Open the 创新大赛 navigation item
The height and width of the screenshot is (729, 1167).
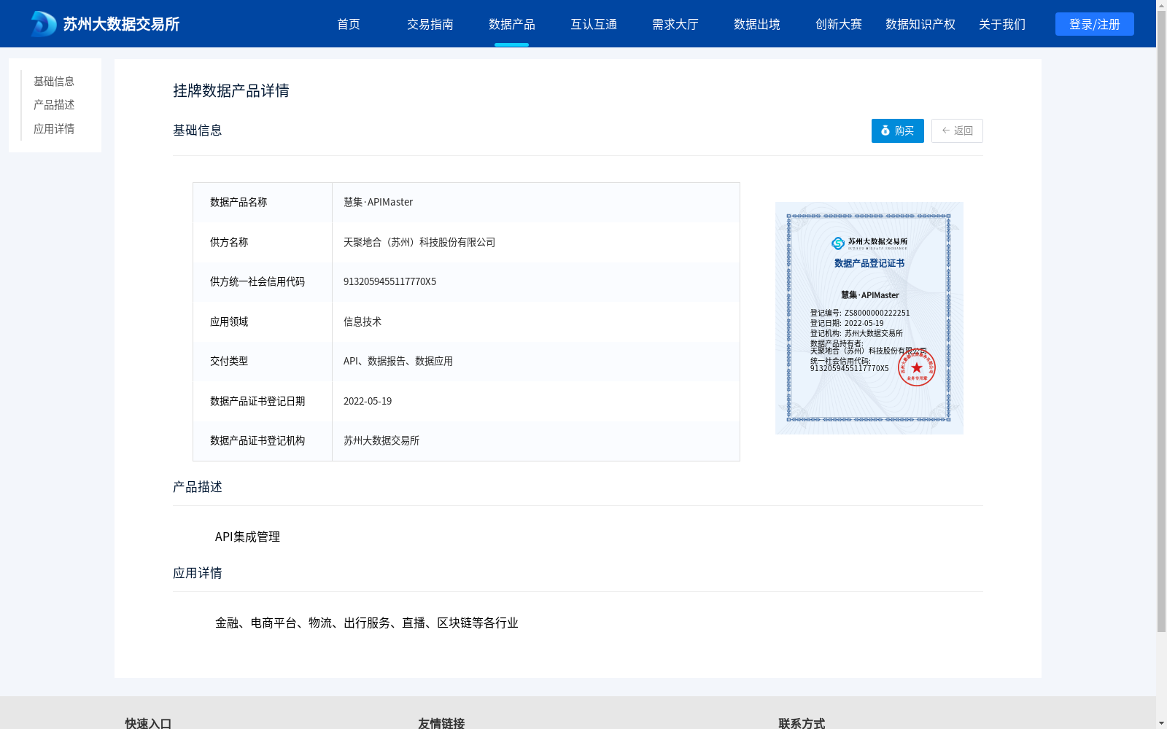(839, 24)
